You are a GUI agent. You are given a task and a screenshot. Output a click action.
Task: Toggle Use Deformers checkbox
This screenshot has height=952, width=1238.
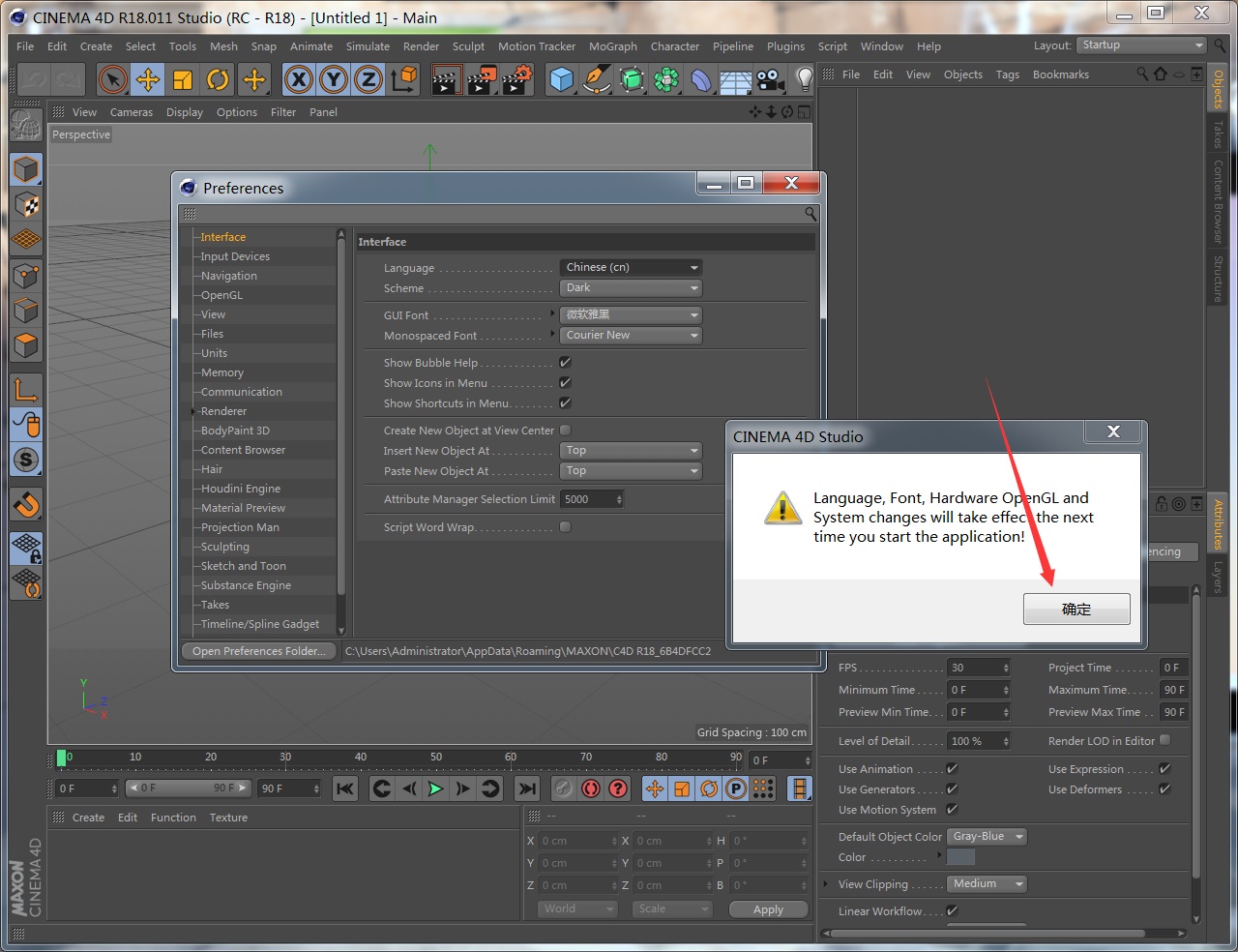[x=1164, y=788]
